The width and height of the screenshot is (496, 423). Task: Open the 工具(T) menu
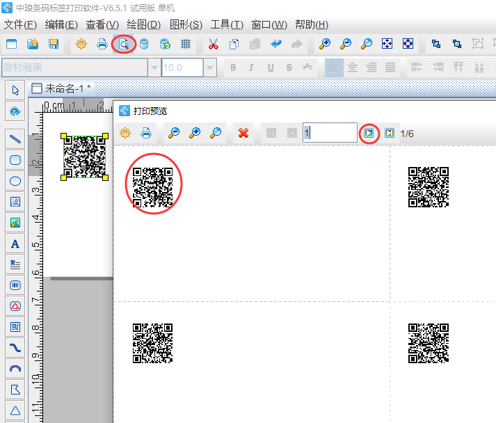[x=227, y=24]
